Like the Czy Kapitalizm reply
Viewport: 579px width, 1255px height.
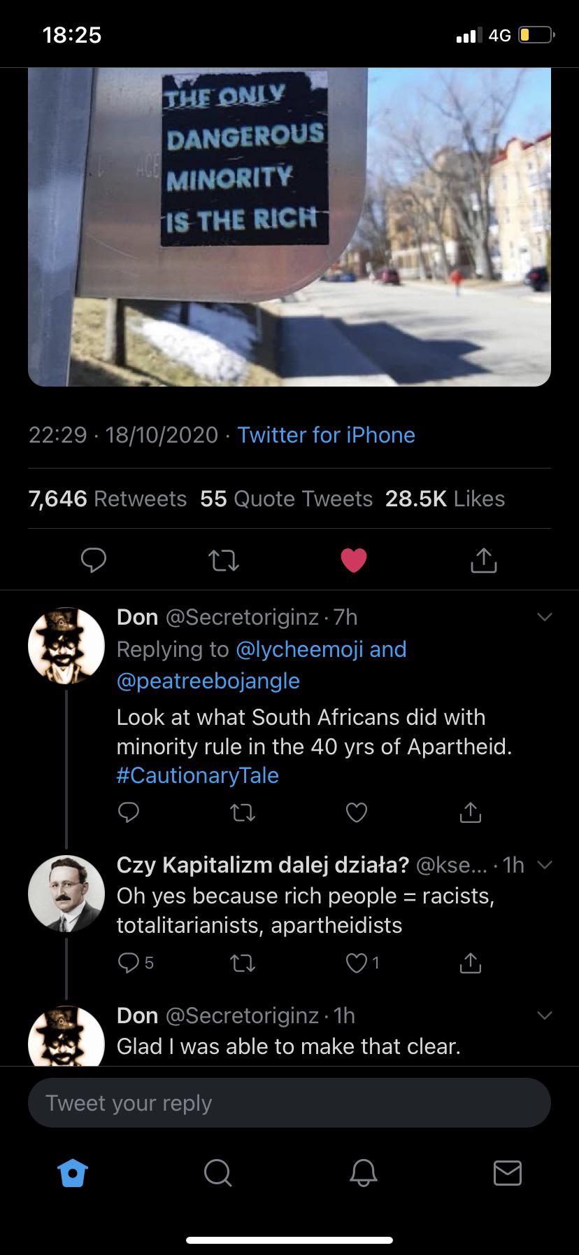[x=357, y=963]
